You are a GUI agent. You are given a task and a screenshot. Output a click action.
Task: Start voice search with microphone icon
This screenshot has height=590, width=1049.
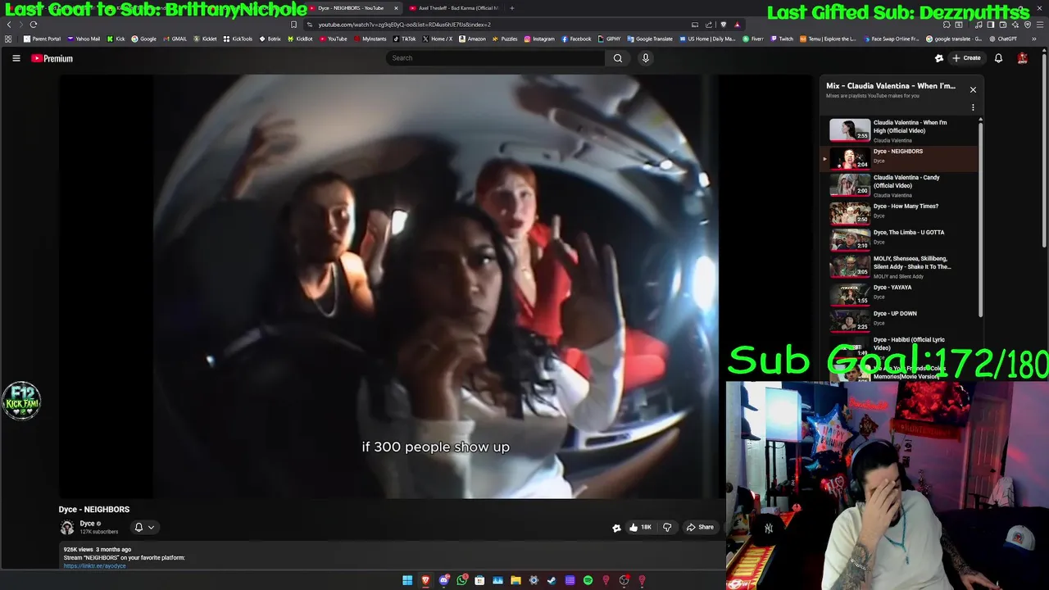(646, 58)
